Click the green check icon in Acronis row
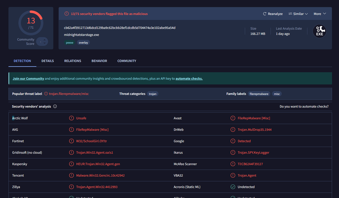Viewport: 339px width, 198px height. coord(233,187)
